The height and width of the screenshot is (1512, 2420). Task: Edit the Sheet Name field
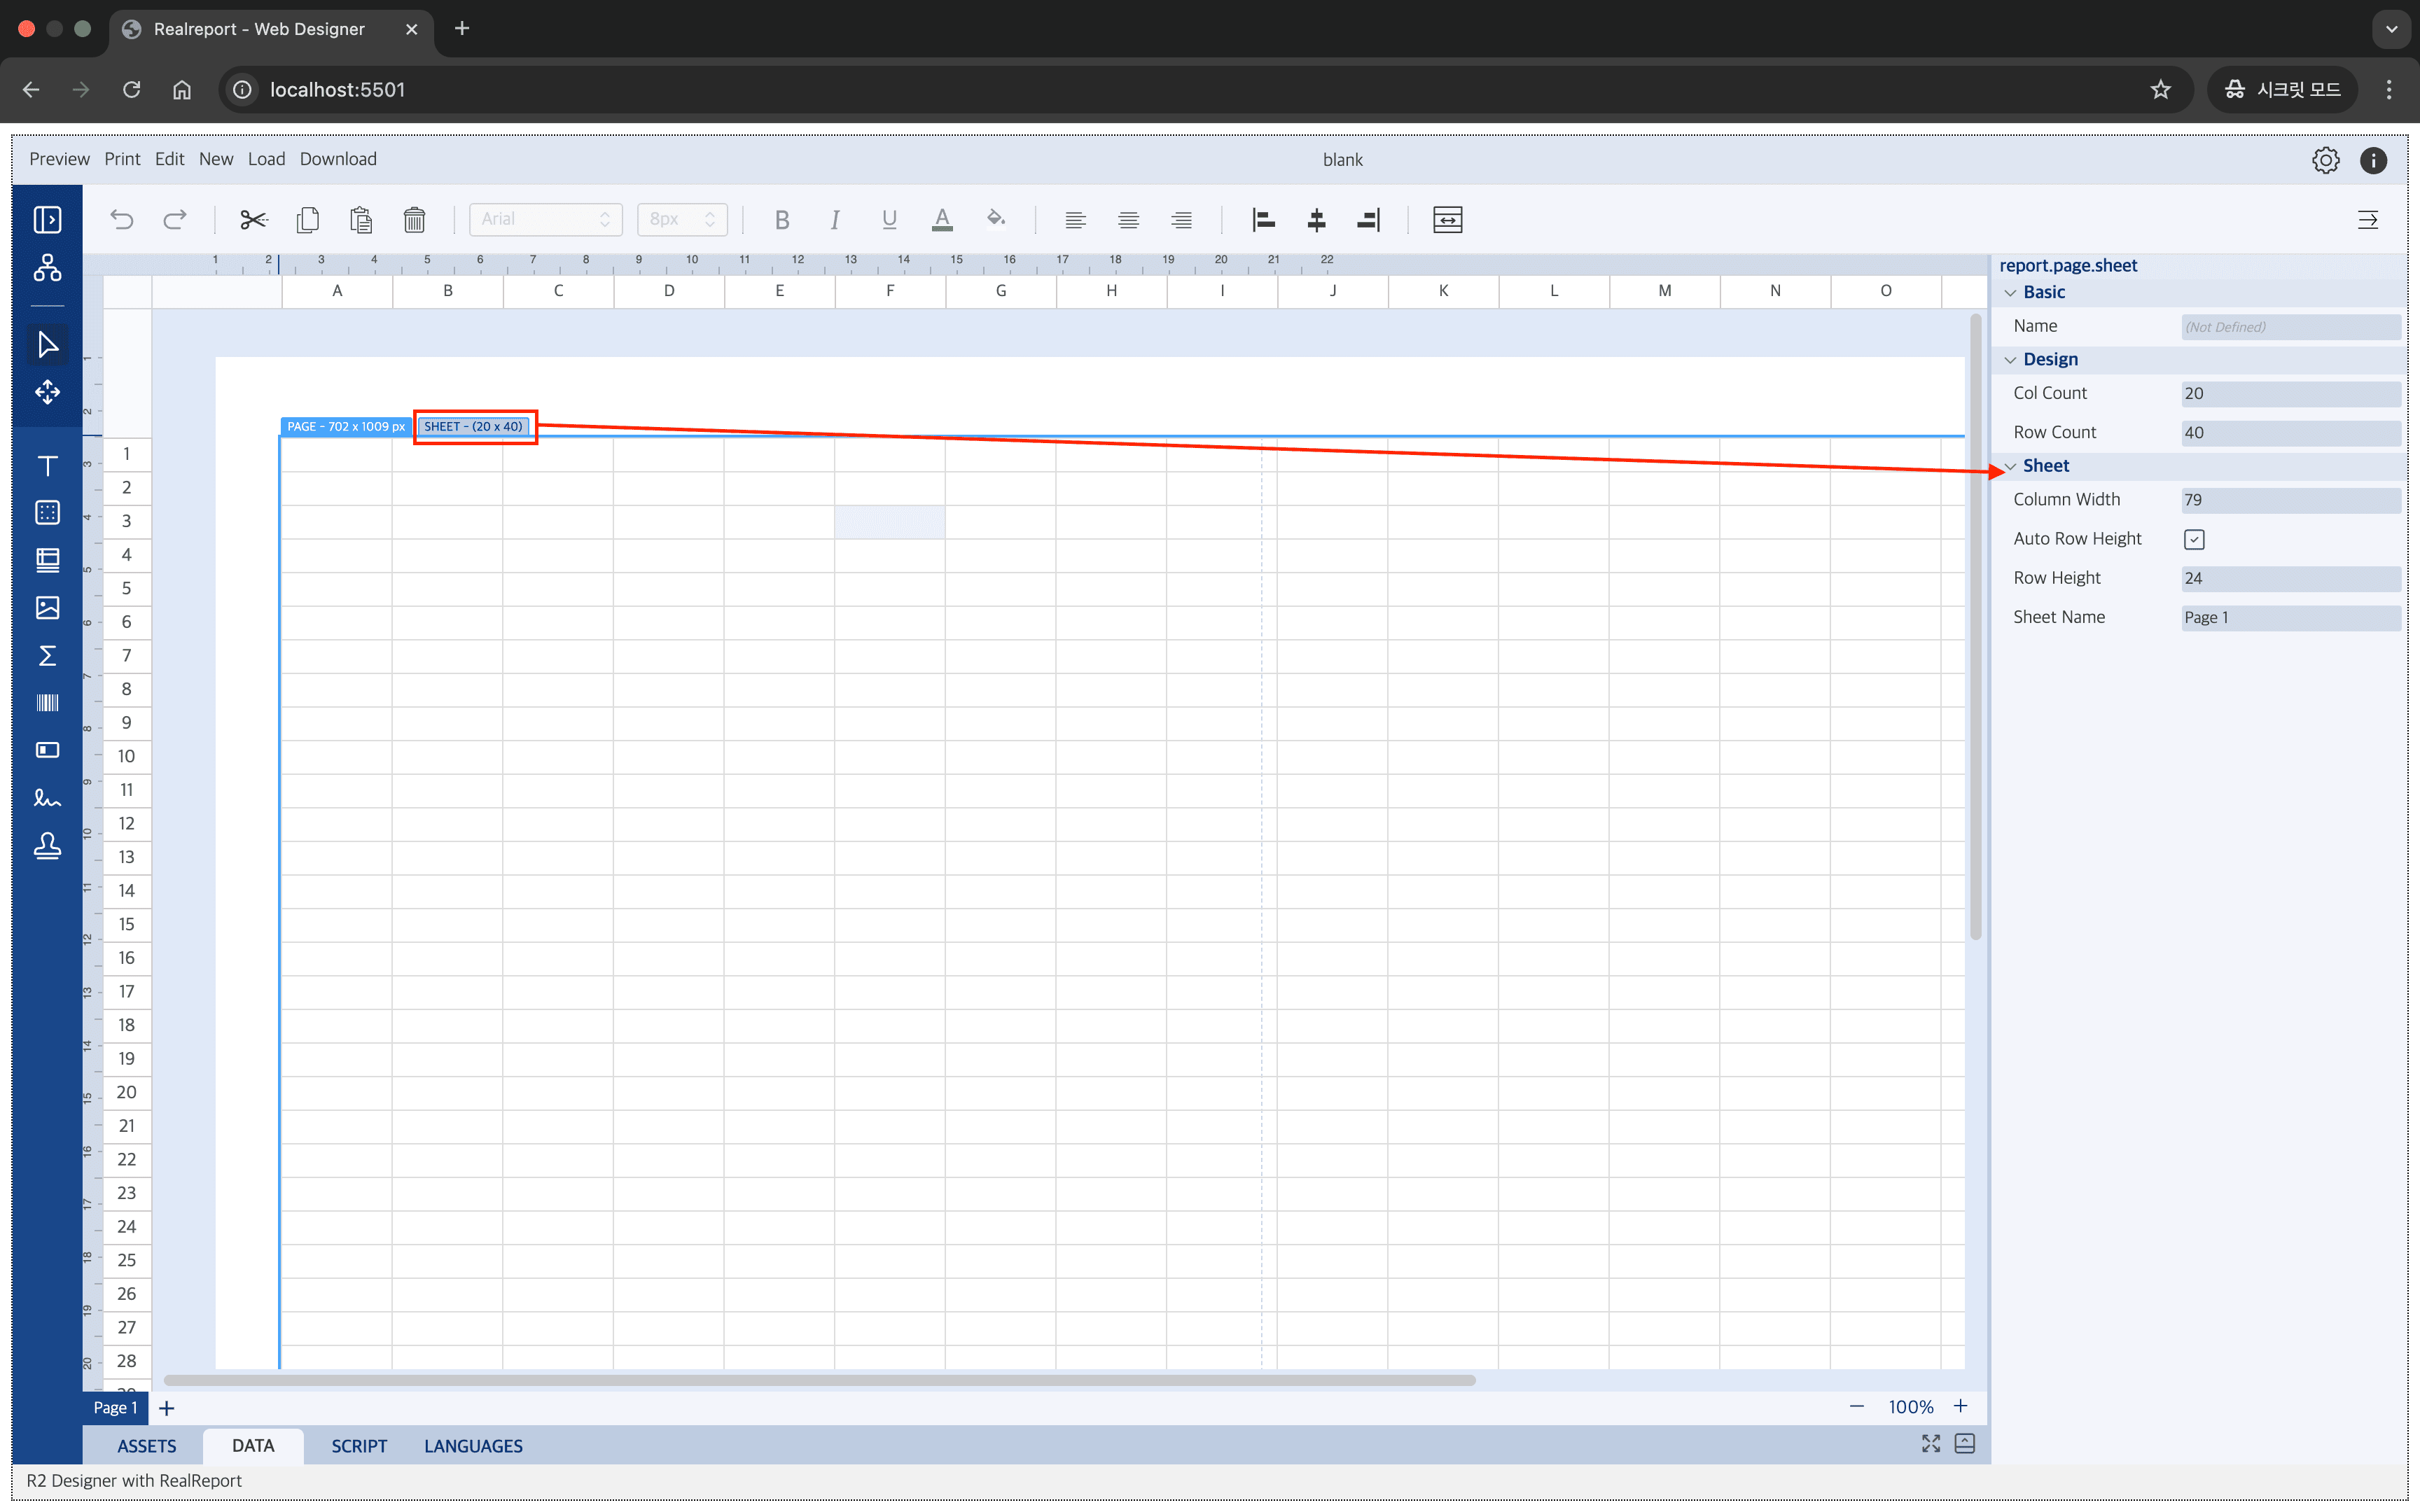point(2290,617)
